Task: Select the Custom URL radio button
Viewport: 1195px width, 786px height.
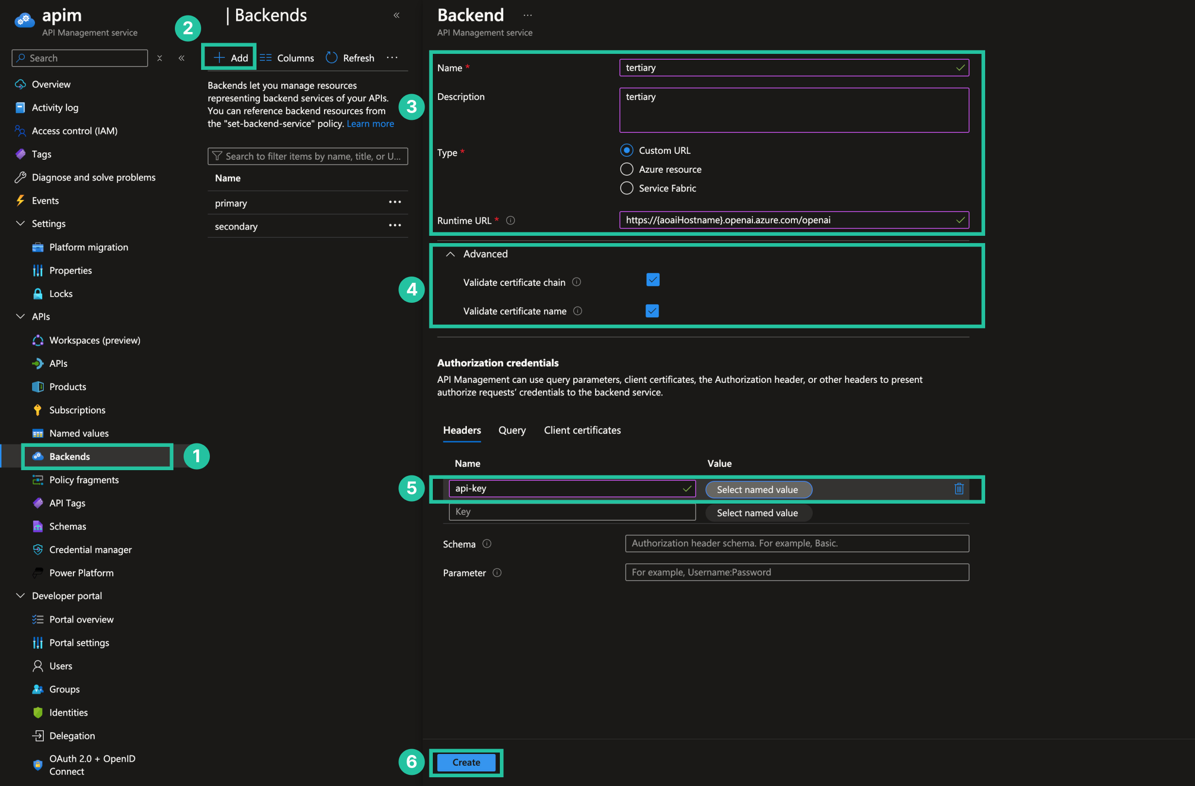Action: (626, 150)
